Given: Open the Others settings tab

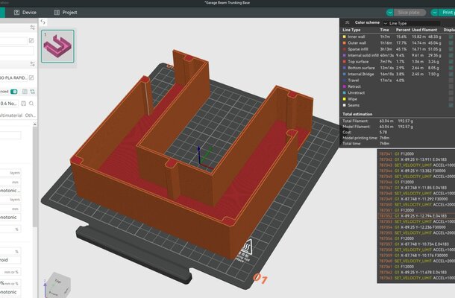Looking at the screenshot, I should pos(30,115).
